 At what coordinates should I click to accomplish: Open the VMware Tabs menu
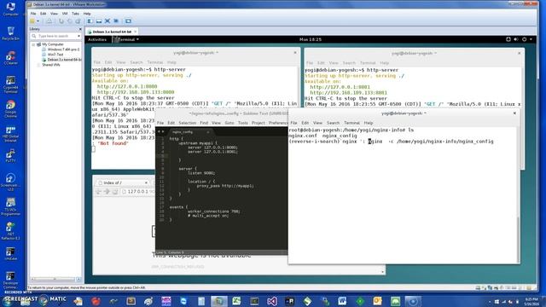pos(75,14)
